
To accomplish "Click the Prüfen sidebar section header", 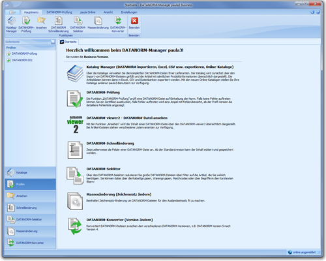I will (30, 48).
